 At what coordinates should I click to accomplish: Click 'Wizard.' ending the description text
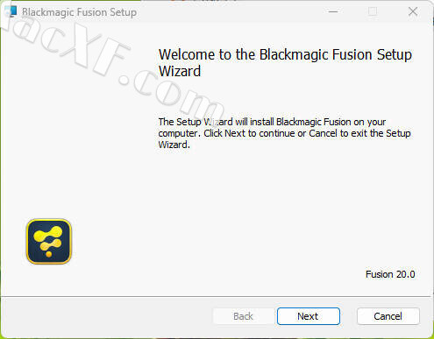174,145
